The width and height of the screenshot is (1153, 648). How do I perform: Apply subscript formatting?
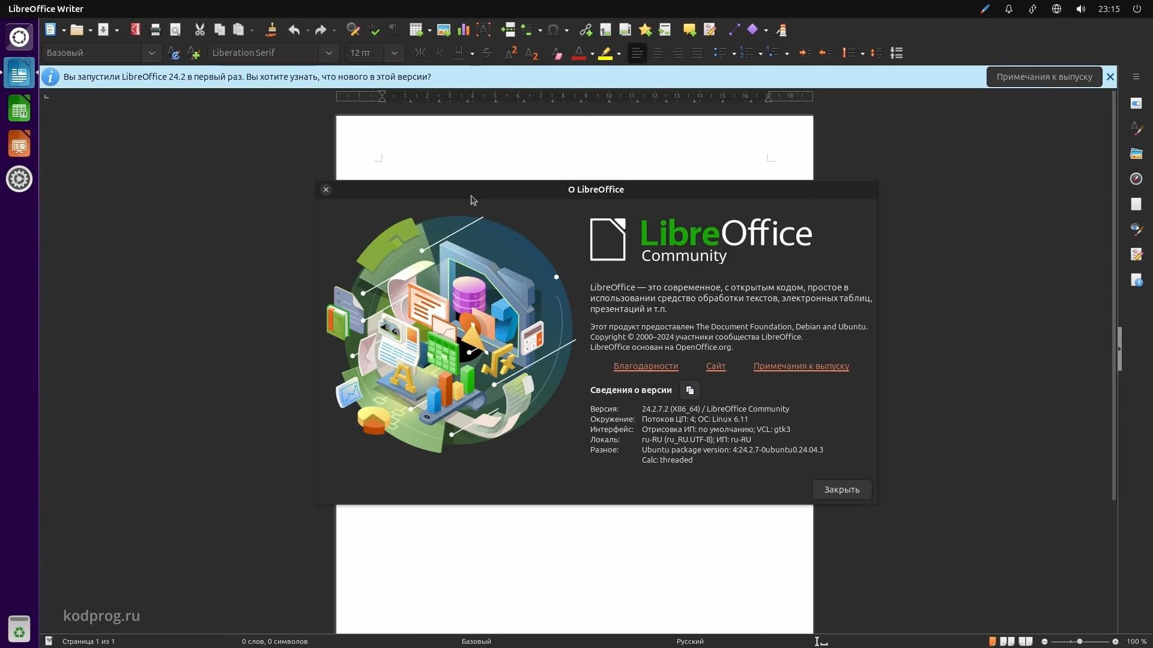pos(531,53)
